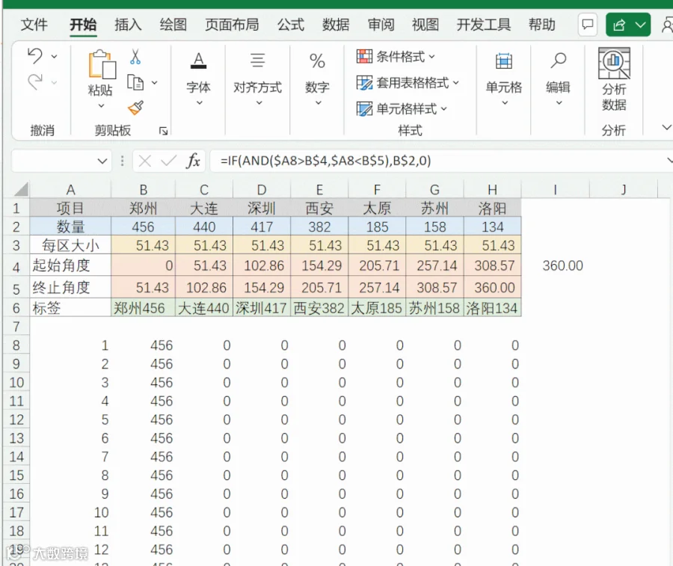Click label cell 深圳417
This screenshot has height=566, width=673.
(262, 308)
